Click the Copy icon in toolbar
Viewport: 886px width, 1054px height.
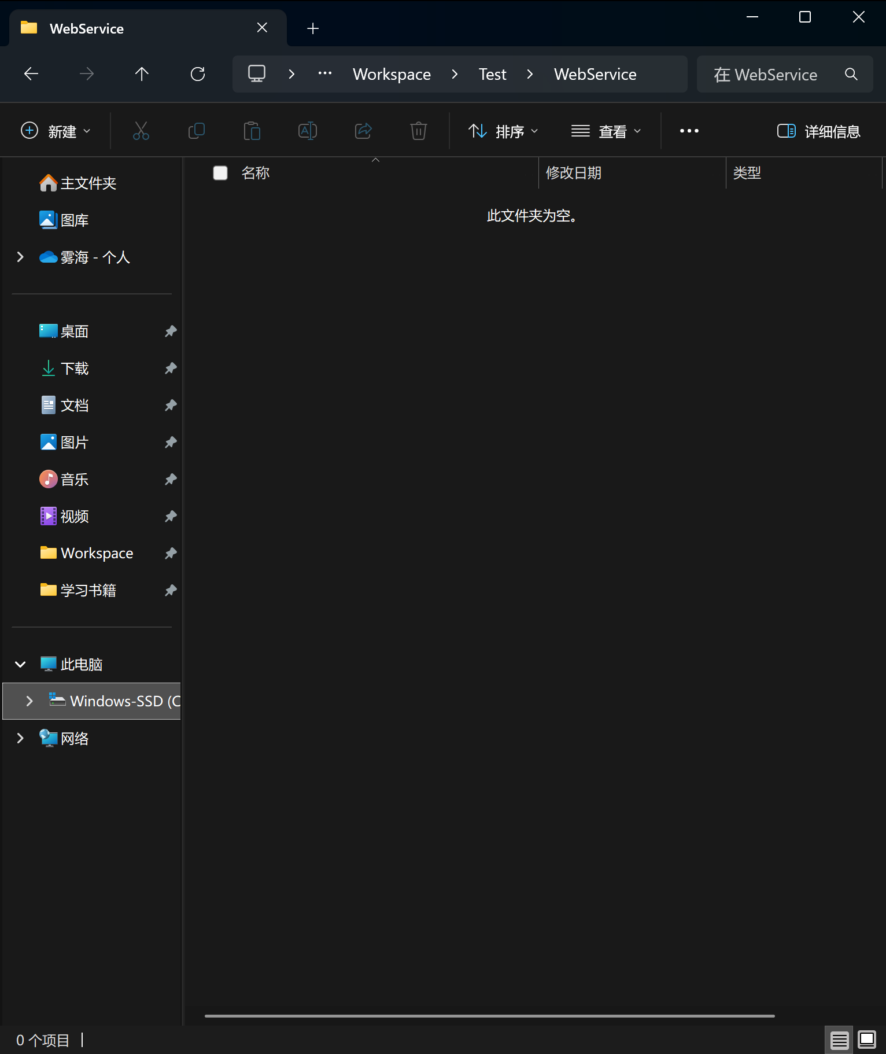click(x=197, y=131)
